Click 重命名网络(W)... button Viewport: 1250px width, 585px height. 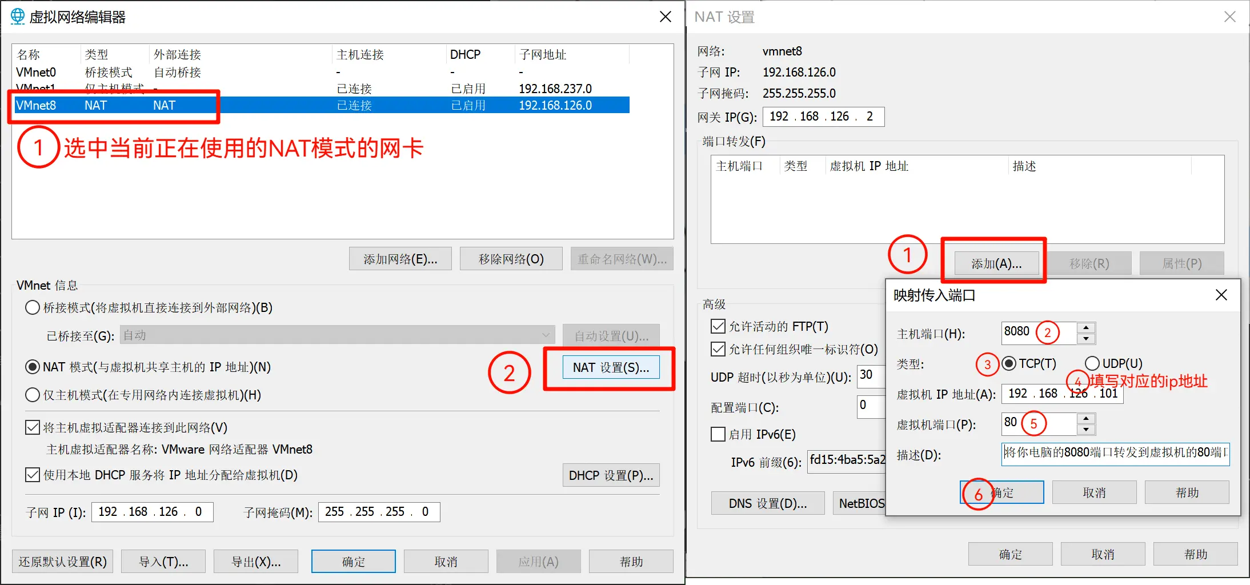point(622,259)
